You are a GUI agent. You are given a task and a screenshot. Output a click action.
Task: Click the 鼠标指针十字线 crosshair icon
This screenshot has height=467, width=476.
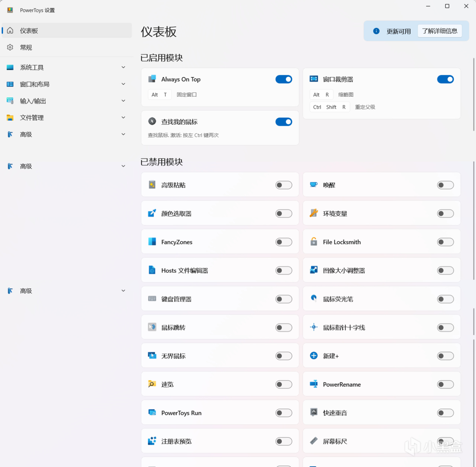pyautogui.click(x=314, y=327)
